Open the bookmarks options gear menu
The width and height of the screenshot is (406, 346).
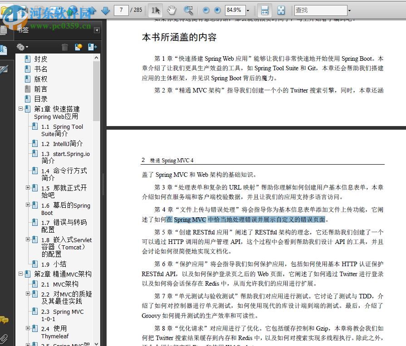pos(21,47)
